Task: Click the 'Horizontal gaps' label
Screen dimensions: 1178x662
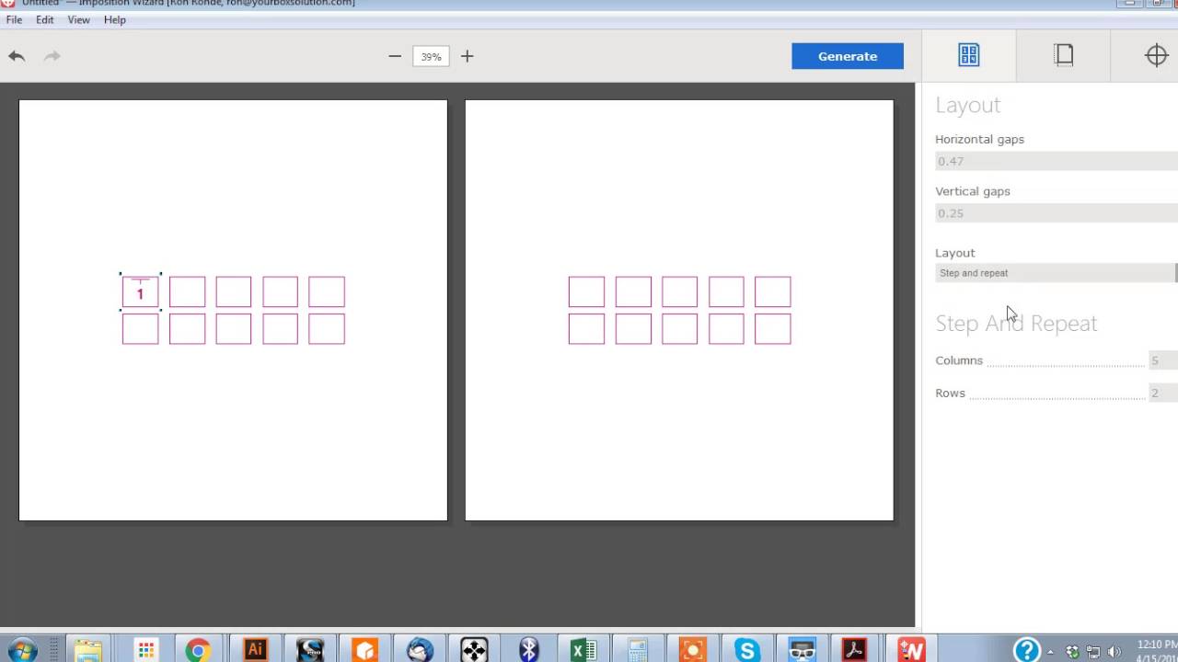Action: (979, 140)
